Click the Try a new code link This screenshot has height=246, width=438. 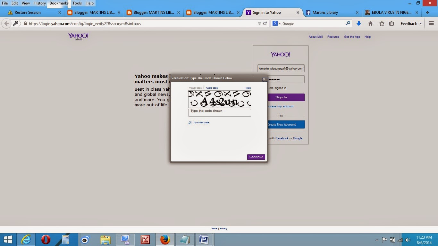click(201, 123)
